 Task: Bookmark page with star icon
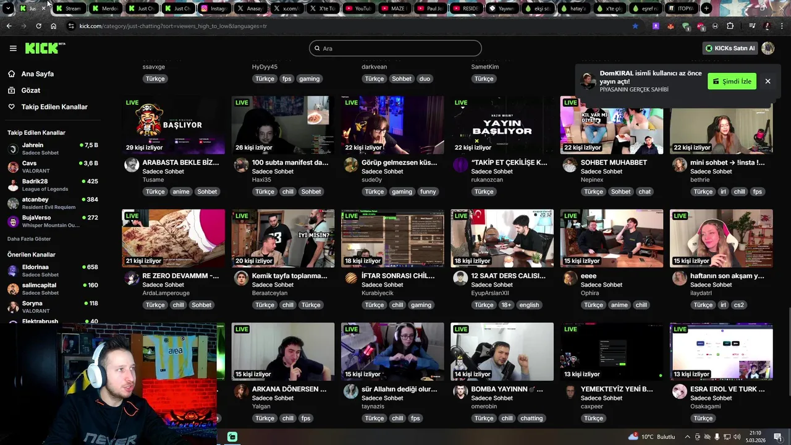[635, 26]
